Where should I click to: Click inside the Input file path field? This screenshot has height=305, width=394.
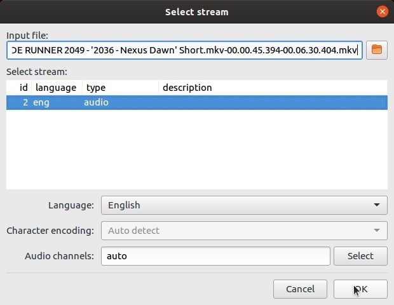click(x=184, y=50)
